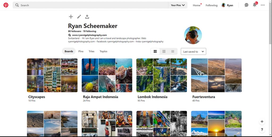Go to Following in header
Screen dimensions: 272x137
tap(211, 5)
